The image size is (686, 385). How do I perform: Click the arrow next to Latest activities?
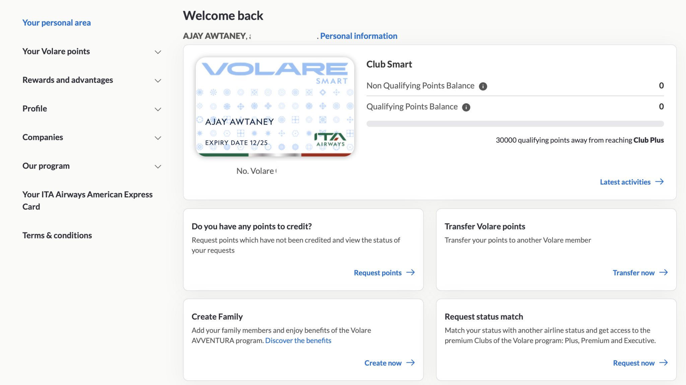point(659,182)
